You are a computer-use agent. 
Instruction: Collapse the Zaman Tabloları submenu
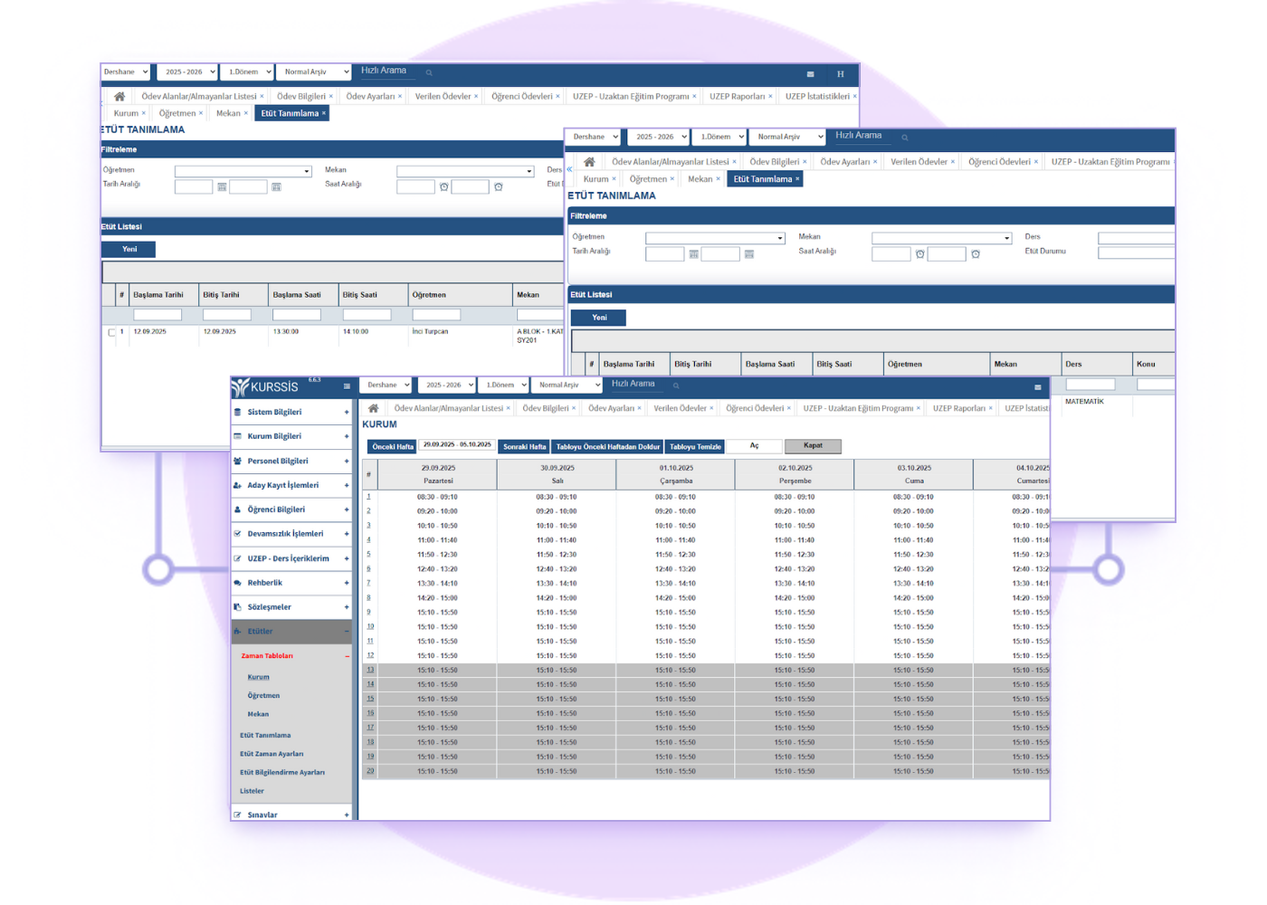tap(347, 656)
